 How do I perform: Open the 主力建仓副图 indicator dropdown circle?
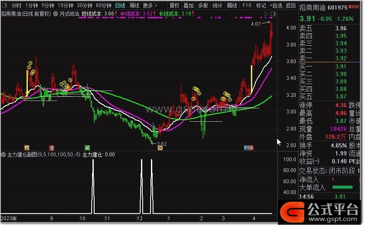pos(3,155)
